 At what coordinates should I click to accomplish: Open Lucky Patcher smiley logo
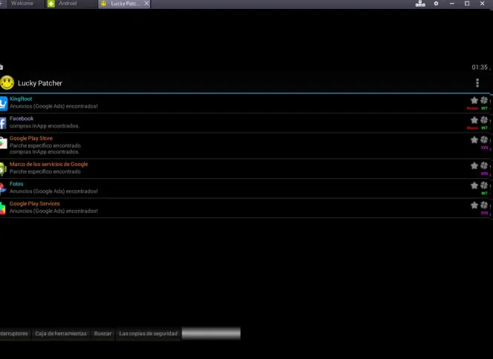click(7, 83)
